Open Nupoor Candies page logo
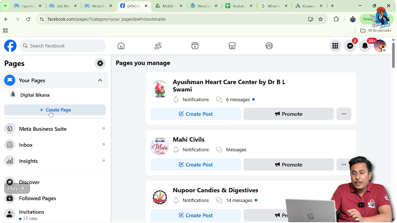 click(160, 197)
